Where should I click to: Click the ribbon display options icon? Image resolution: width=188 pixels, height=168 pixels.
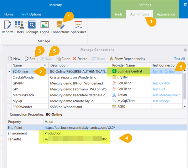[185, 5]
